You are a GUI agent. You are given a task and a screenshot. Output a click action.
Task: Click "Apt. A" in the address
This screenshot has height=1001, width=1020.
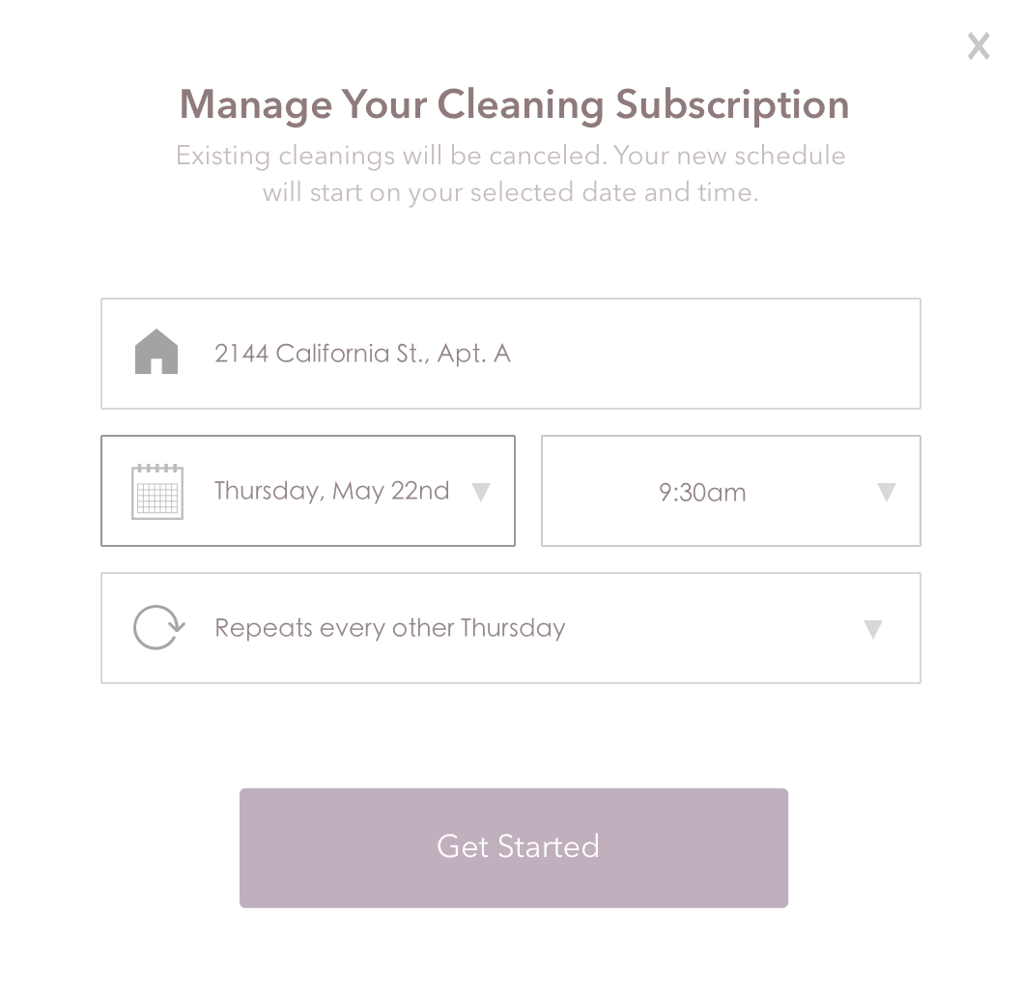(x=473, y=354)
